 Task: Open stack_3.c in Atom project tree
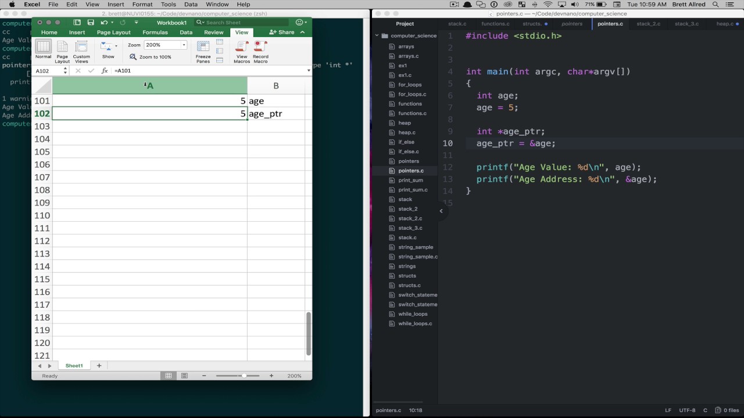click(410, 228)
